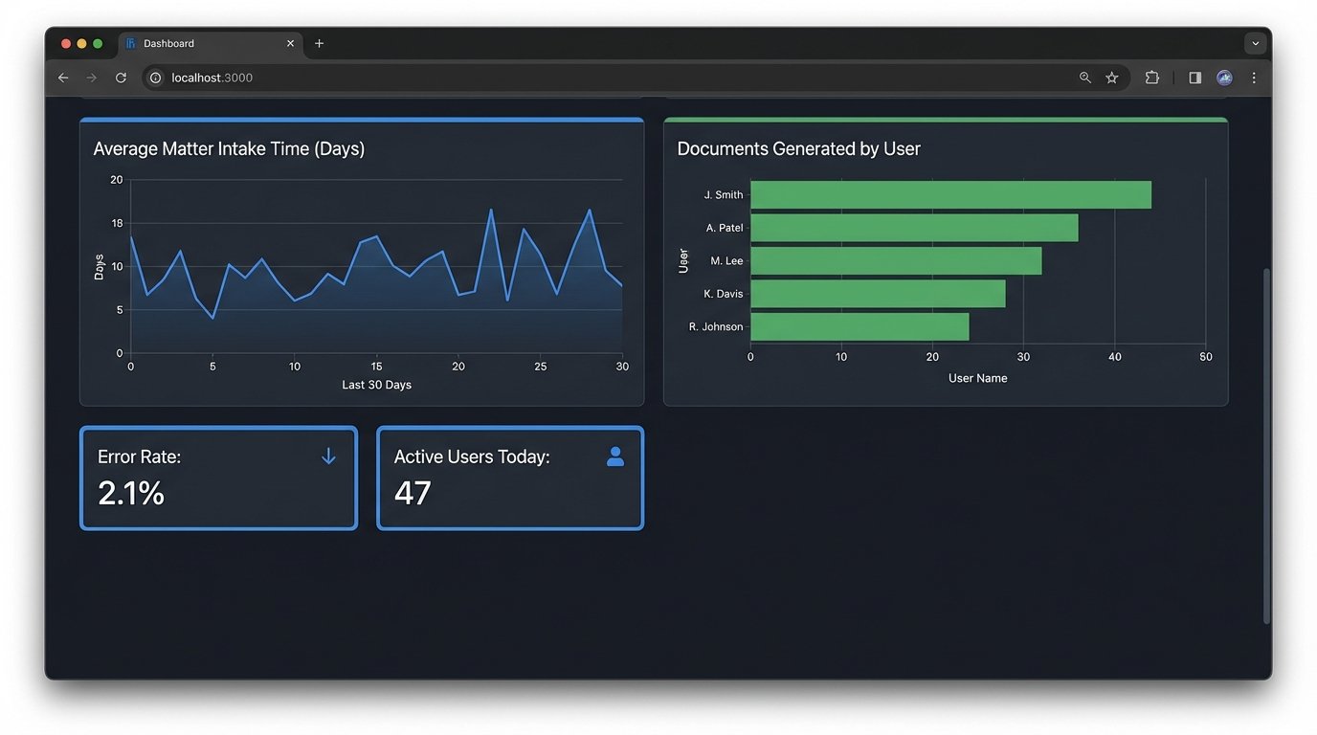Open a new tab with plus button
Image resolution: width=1317 pixels, height=735 pixels.
pos(319,43)
